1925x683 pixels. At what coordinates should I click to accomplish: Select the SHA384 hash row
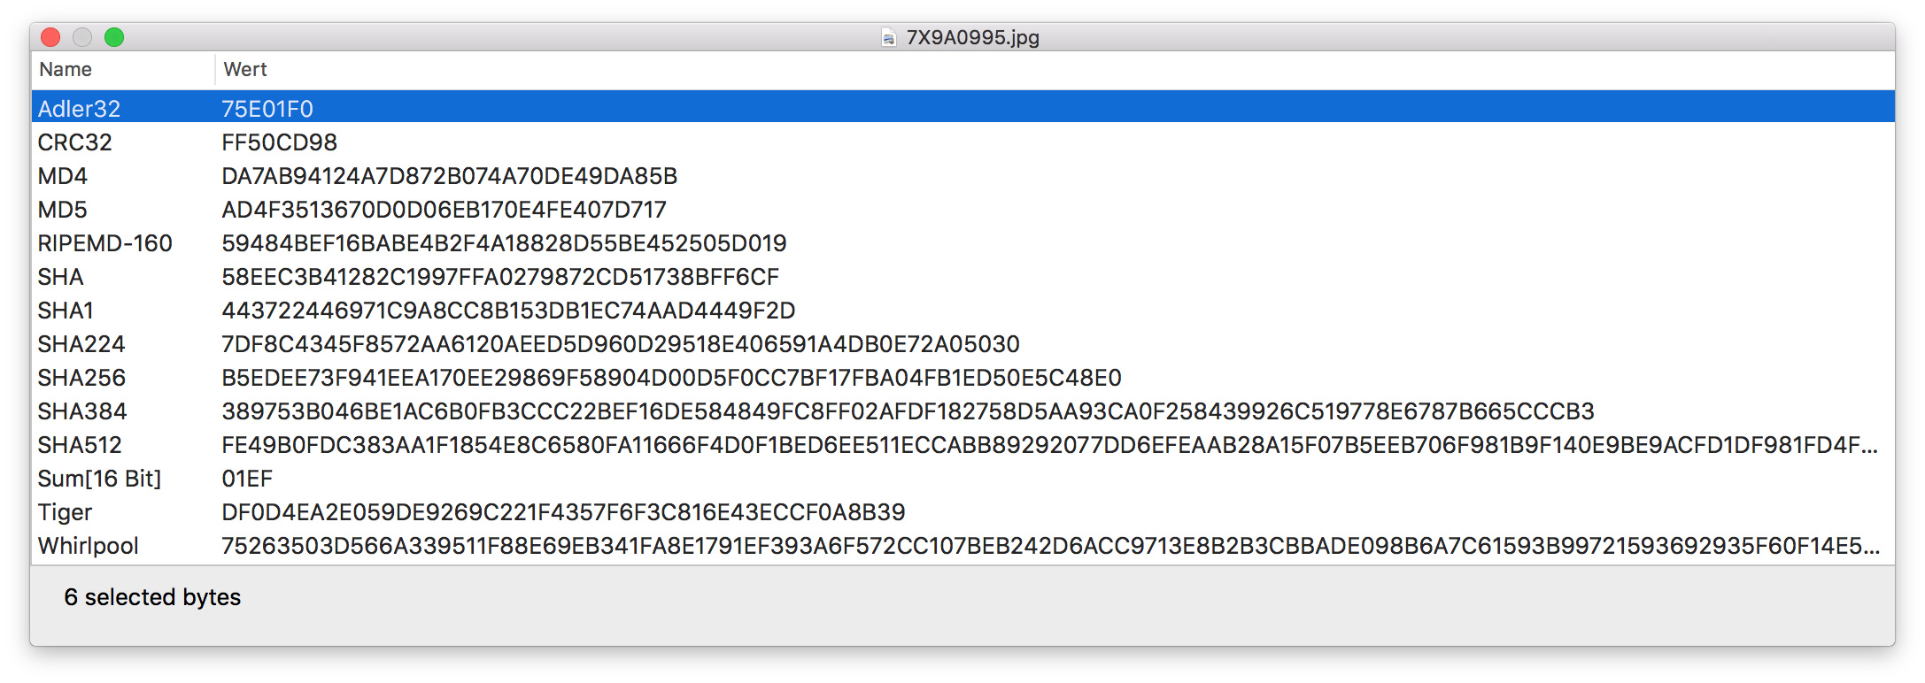click(x=82, y=411)
